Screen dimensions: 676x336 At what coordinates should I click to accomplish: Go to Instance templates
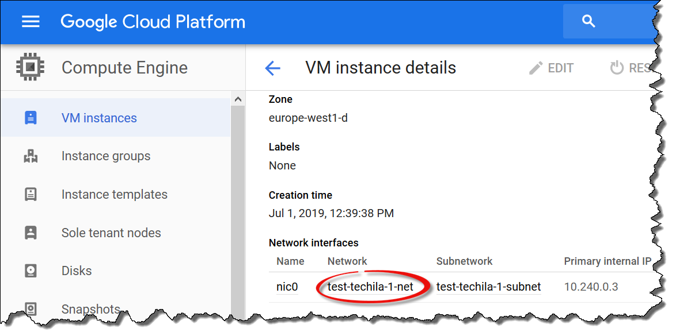click(x=114, y=195)
